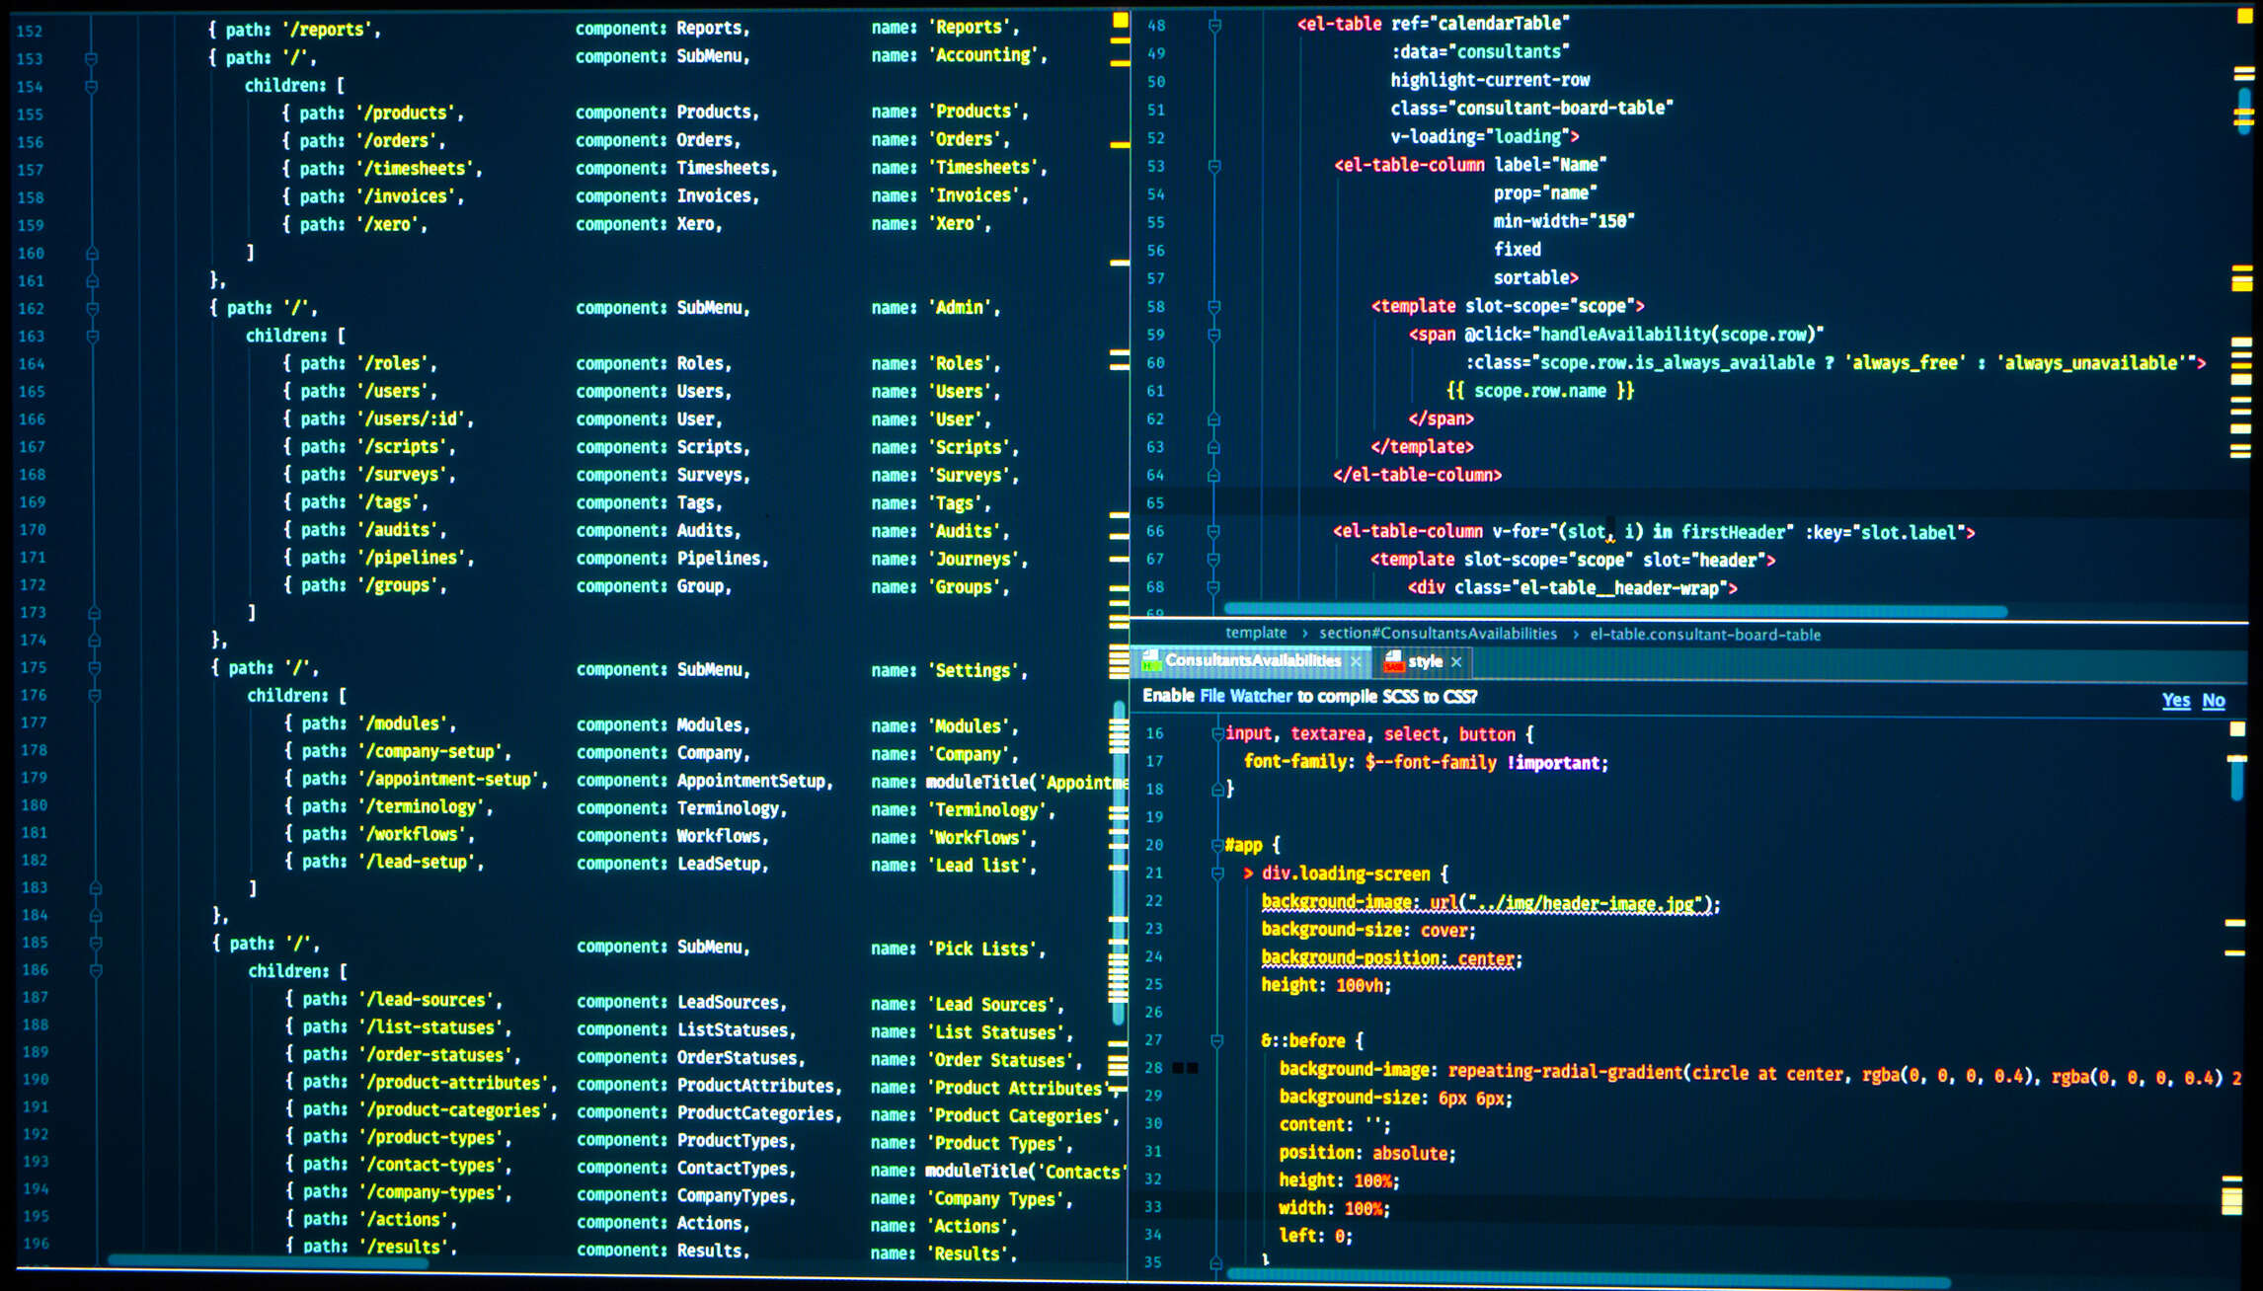Image resolution: width=2263 pixels, height=1291 pixels.
Task: Collapse the &::before block at line 27
Action: (1217, 1040)
